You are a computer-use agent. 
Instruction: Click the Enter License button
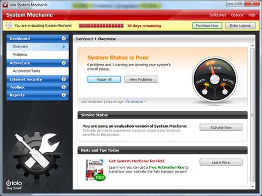(240, 26)
